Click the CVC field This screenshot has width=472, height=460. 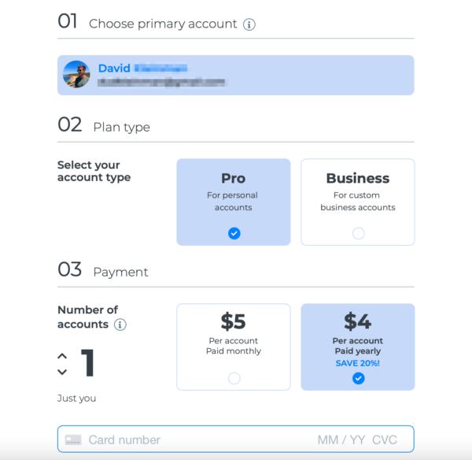[385, 440]
